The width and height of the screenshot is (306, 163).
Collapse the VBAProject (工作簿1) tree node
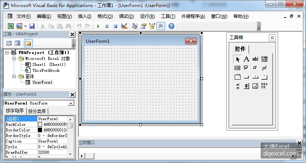[7, 52]
